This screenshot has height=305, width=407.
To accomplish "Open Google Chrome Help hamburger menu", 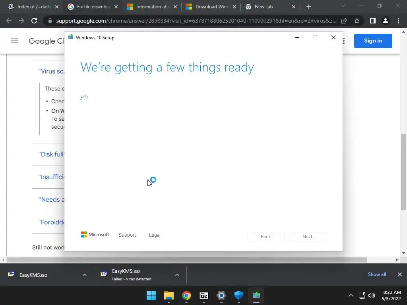I will [x=14, y=41].
